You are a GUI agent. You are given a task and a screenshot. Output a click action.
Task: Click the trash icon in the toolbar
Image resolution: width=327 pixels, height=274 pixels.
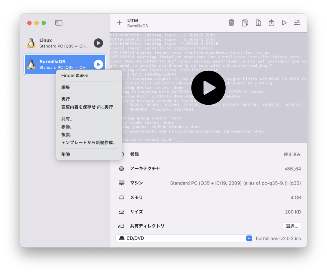pos(231,23)
